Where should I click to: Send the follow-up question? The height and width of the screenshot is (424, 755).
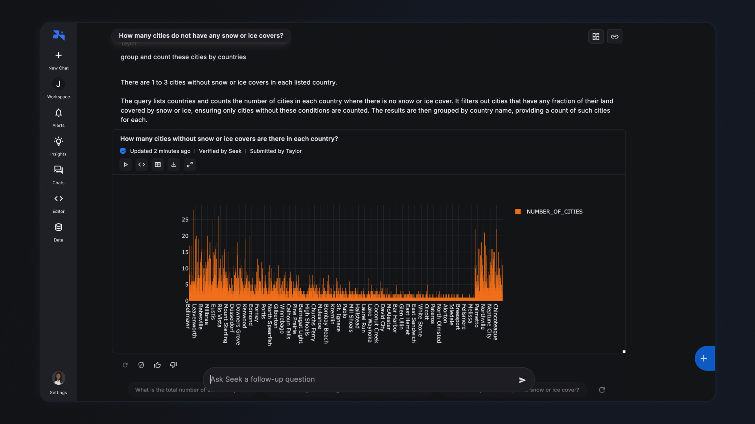[522, 380]
